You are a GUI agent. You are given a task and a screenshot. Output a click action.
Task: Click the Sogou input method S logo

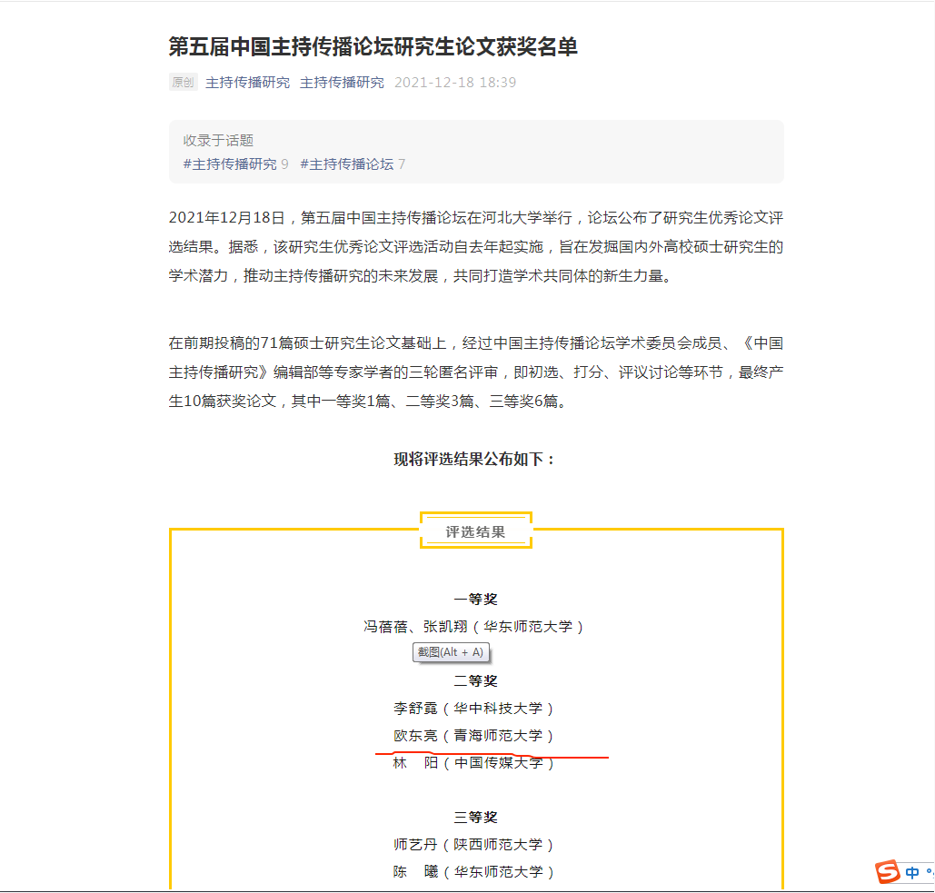pyautogui.click(x=888, y=872)
